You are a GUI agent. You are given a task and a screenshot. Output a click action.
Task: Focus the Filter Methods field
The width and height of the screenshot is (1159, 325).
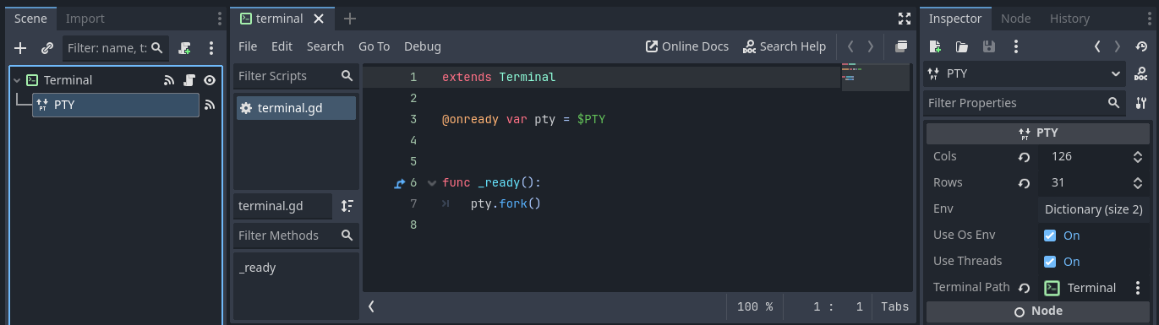point(295,236)
